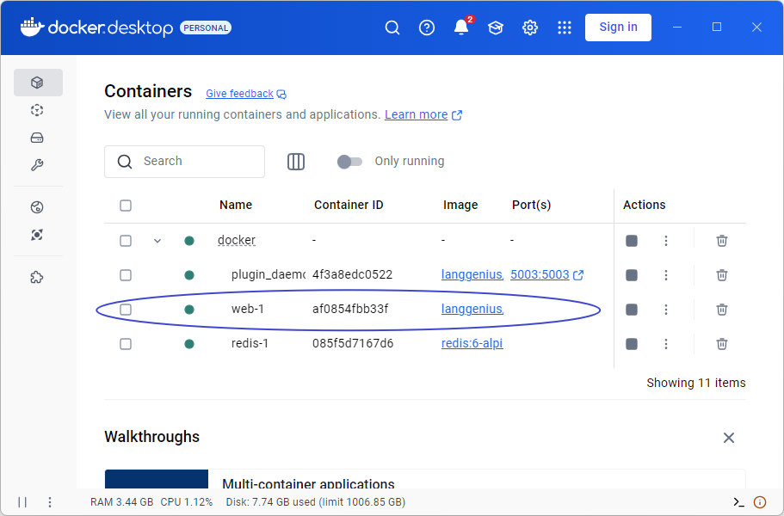784x516 pixels.
Task: Open the langgenius image link for plugin_daemon
Action: [x=472, y=274]
